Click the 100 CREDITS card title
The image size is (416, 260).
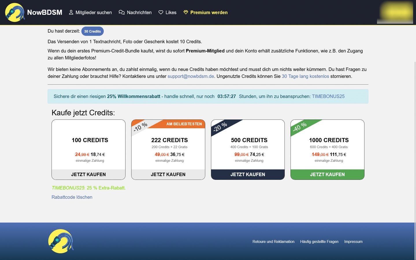[90, 140]
